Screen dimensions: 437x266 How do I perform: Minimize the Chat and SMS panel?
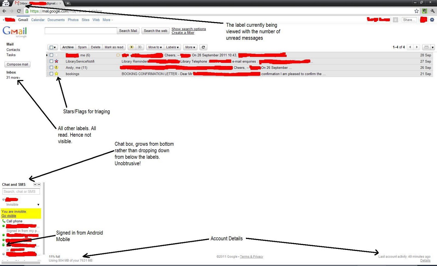(39, 184)
